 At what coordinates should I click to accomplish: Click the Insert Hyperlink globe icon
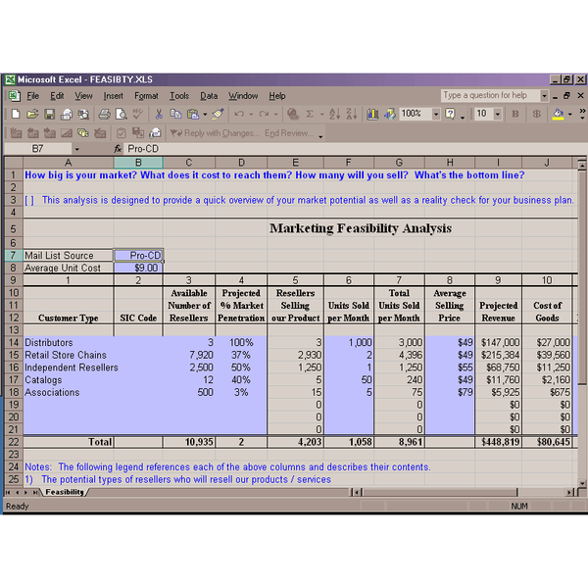coord(293,114)
